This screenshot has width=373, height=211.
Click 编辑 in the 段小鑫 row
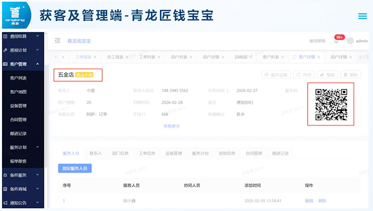point(309,201)
